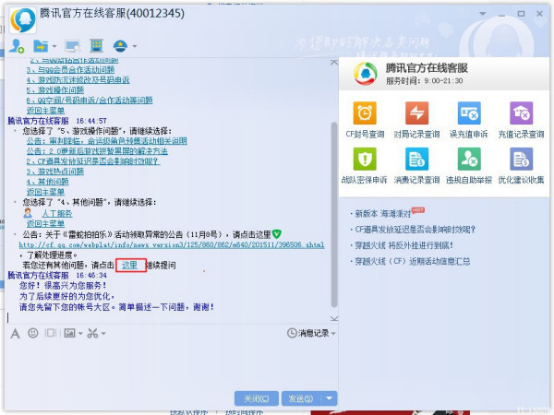Click link 4、其他问题
The image size is (554, 415).
[48, 182]
